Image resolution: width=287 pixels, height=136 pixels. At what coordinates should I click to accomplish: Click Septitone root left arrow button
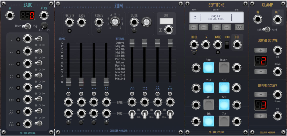[x=194, y=27]
